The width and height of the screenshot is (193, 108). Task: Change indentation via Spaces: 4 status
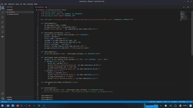coord(160,102)
